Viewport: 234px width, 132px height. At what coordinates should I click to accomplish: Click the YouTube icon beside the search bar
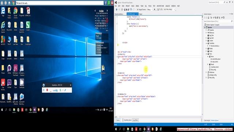click(112, 3)
